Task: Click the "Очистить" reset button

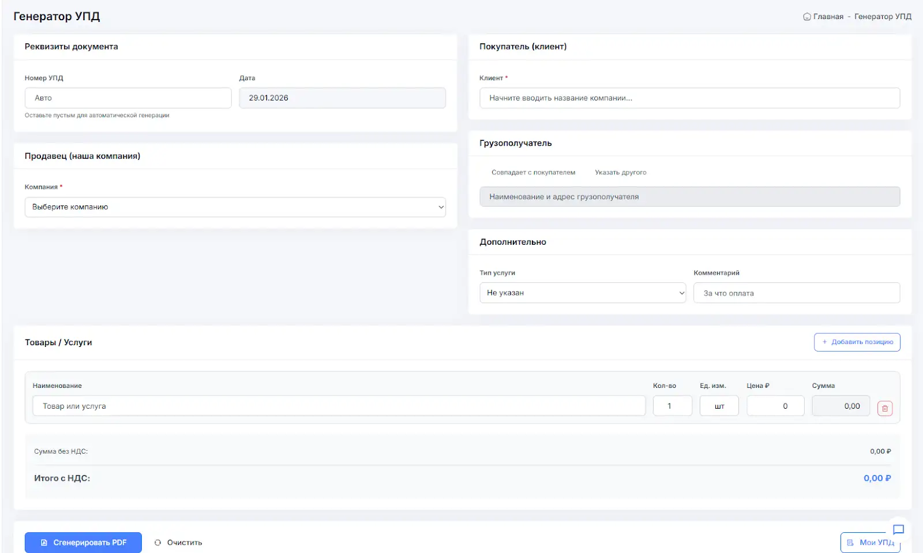Action: point(178,543)
